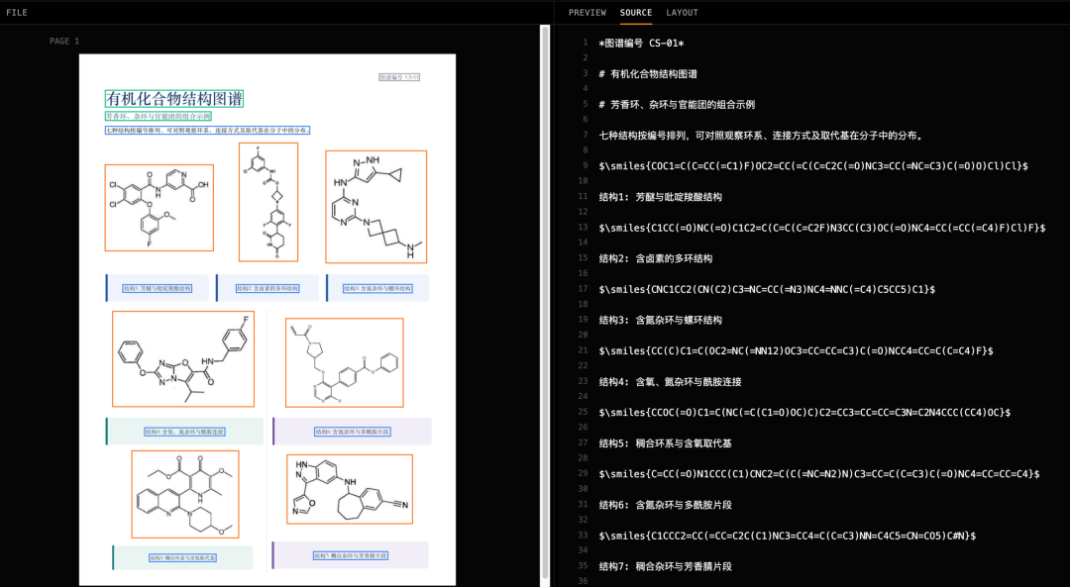Select the 有机化合物结构图谱 title box
The image size is (1070, 587).
tap(174, 98)
